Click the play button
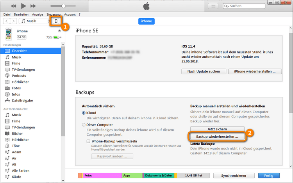The width and height of the screenshot is (293, 183). (23, 6)
